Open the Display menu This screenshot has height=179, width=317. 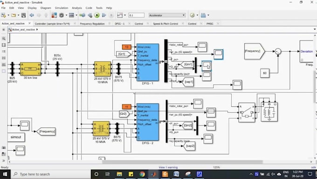[x=32, y=8]
